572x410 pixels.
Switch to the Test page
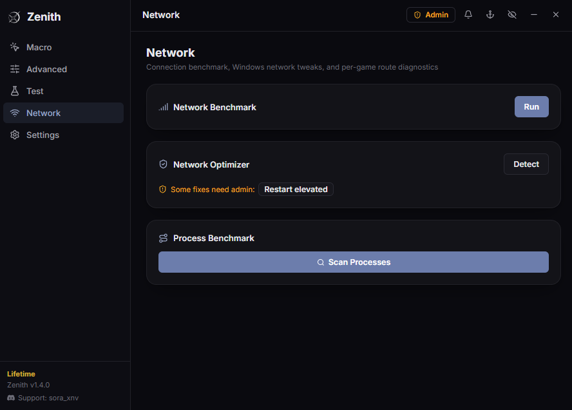(64, 91)
